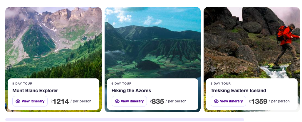Open the Mont Blanc Explorer tour title
Image resolution: width=302 pixels, height=122 pixels.
[x=35, y=90]
